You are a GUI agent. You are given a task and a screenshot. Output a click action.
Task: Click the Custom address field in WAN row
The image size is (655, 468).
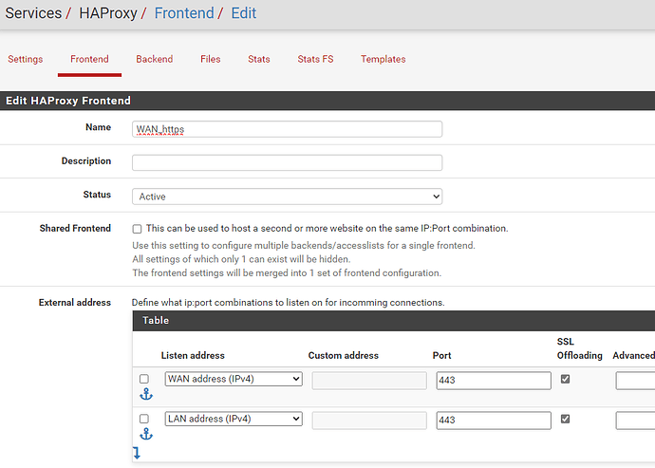(x=369, y=381)
